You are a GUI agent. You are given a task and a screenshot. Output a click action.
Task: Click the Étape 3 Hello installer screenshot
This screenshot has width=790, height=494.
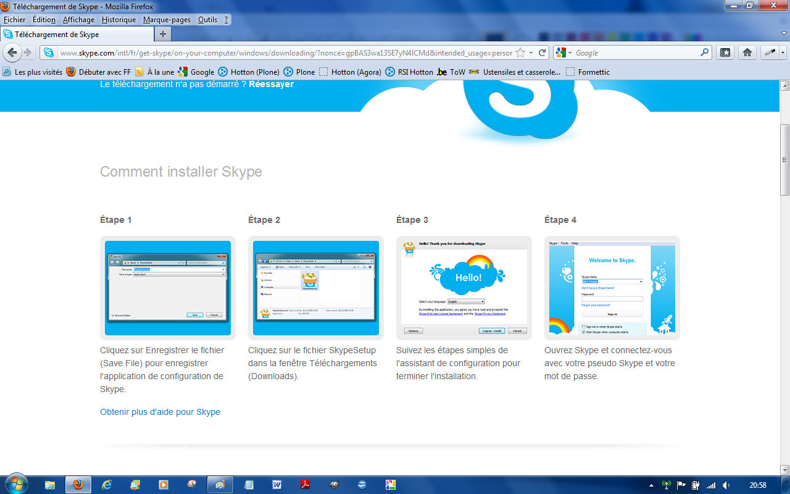tap(464, 288)
